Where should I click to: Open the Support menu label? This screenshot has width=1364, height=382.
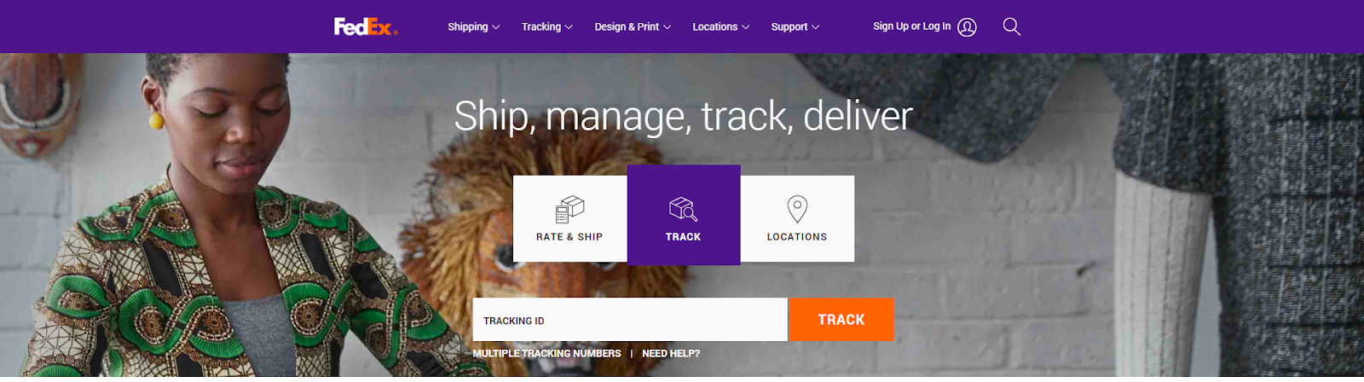[789, 27]
